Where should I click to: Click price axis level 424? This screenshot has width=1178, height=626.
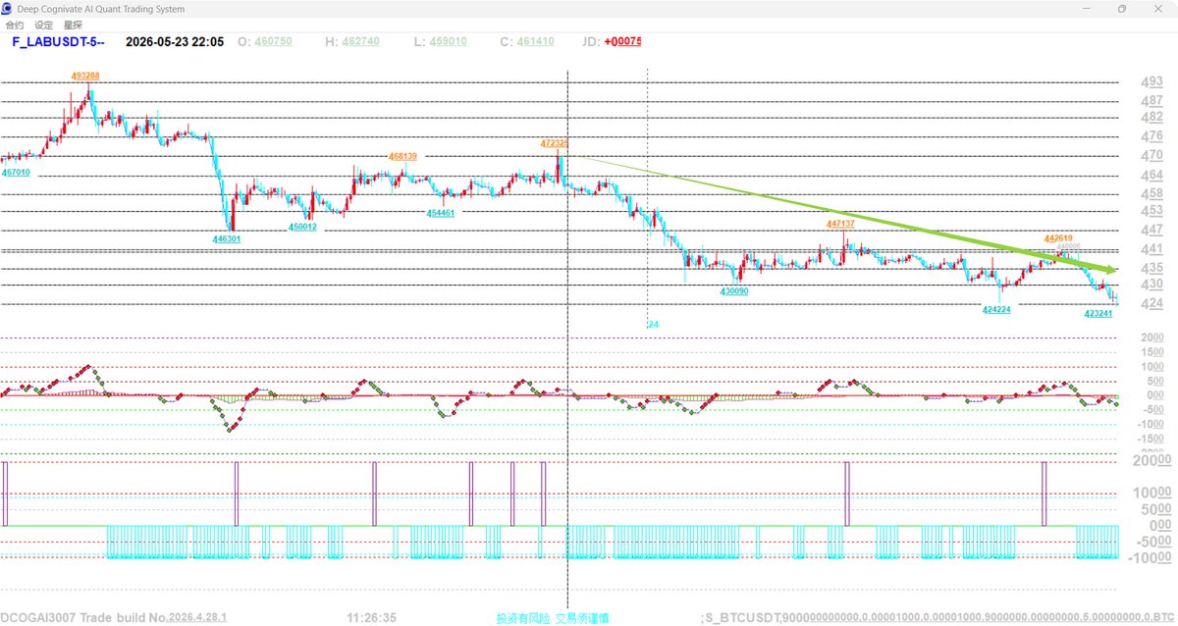coord(1151,303)
